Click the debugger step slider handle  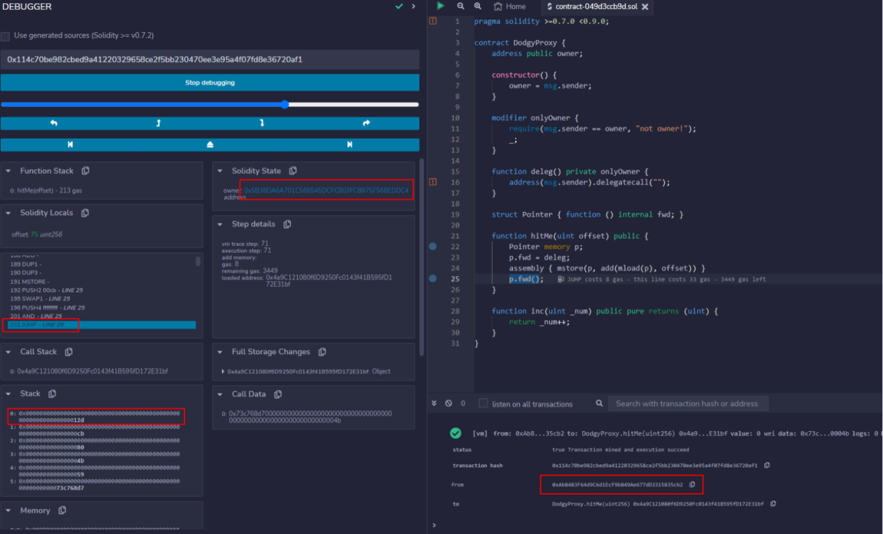point(285,104)
